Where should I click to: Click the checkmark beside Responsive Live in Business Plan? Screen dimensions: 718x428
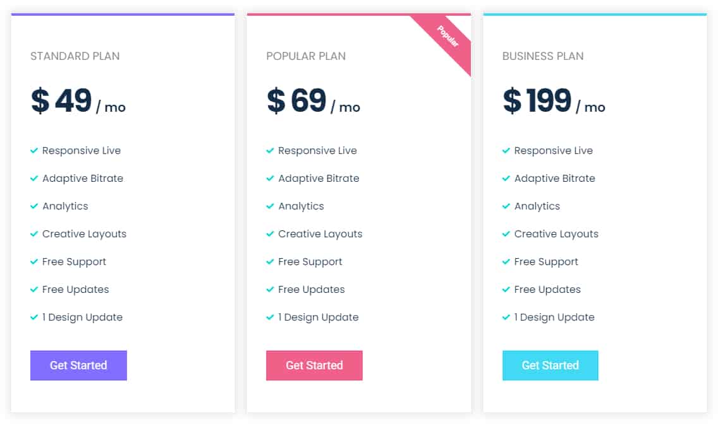pos(506,150)
